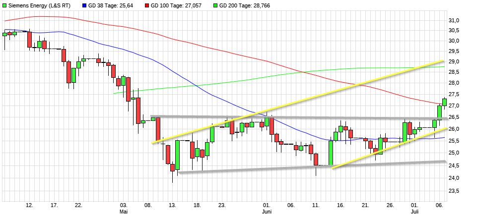Click the red GD 100 Tage legend swatch

tap(146, 5)
